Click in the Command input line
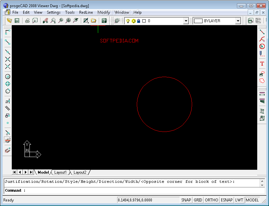Screen dimensions: 269x206 (134, 190)
